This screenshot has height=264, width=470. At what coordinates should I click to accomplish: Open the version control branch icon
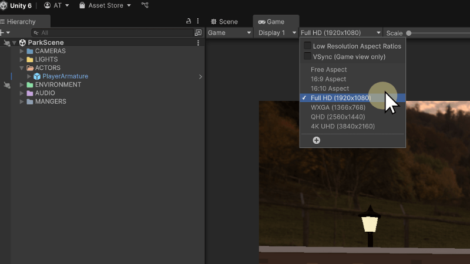click(145, 5)
